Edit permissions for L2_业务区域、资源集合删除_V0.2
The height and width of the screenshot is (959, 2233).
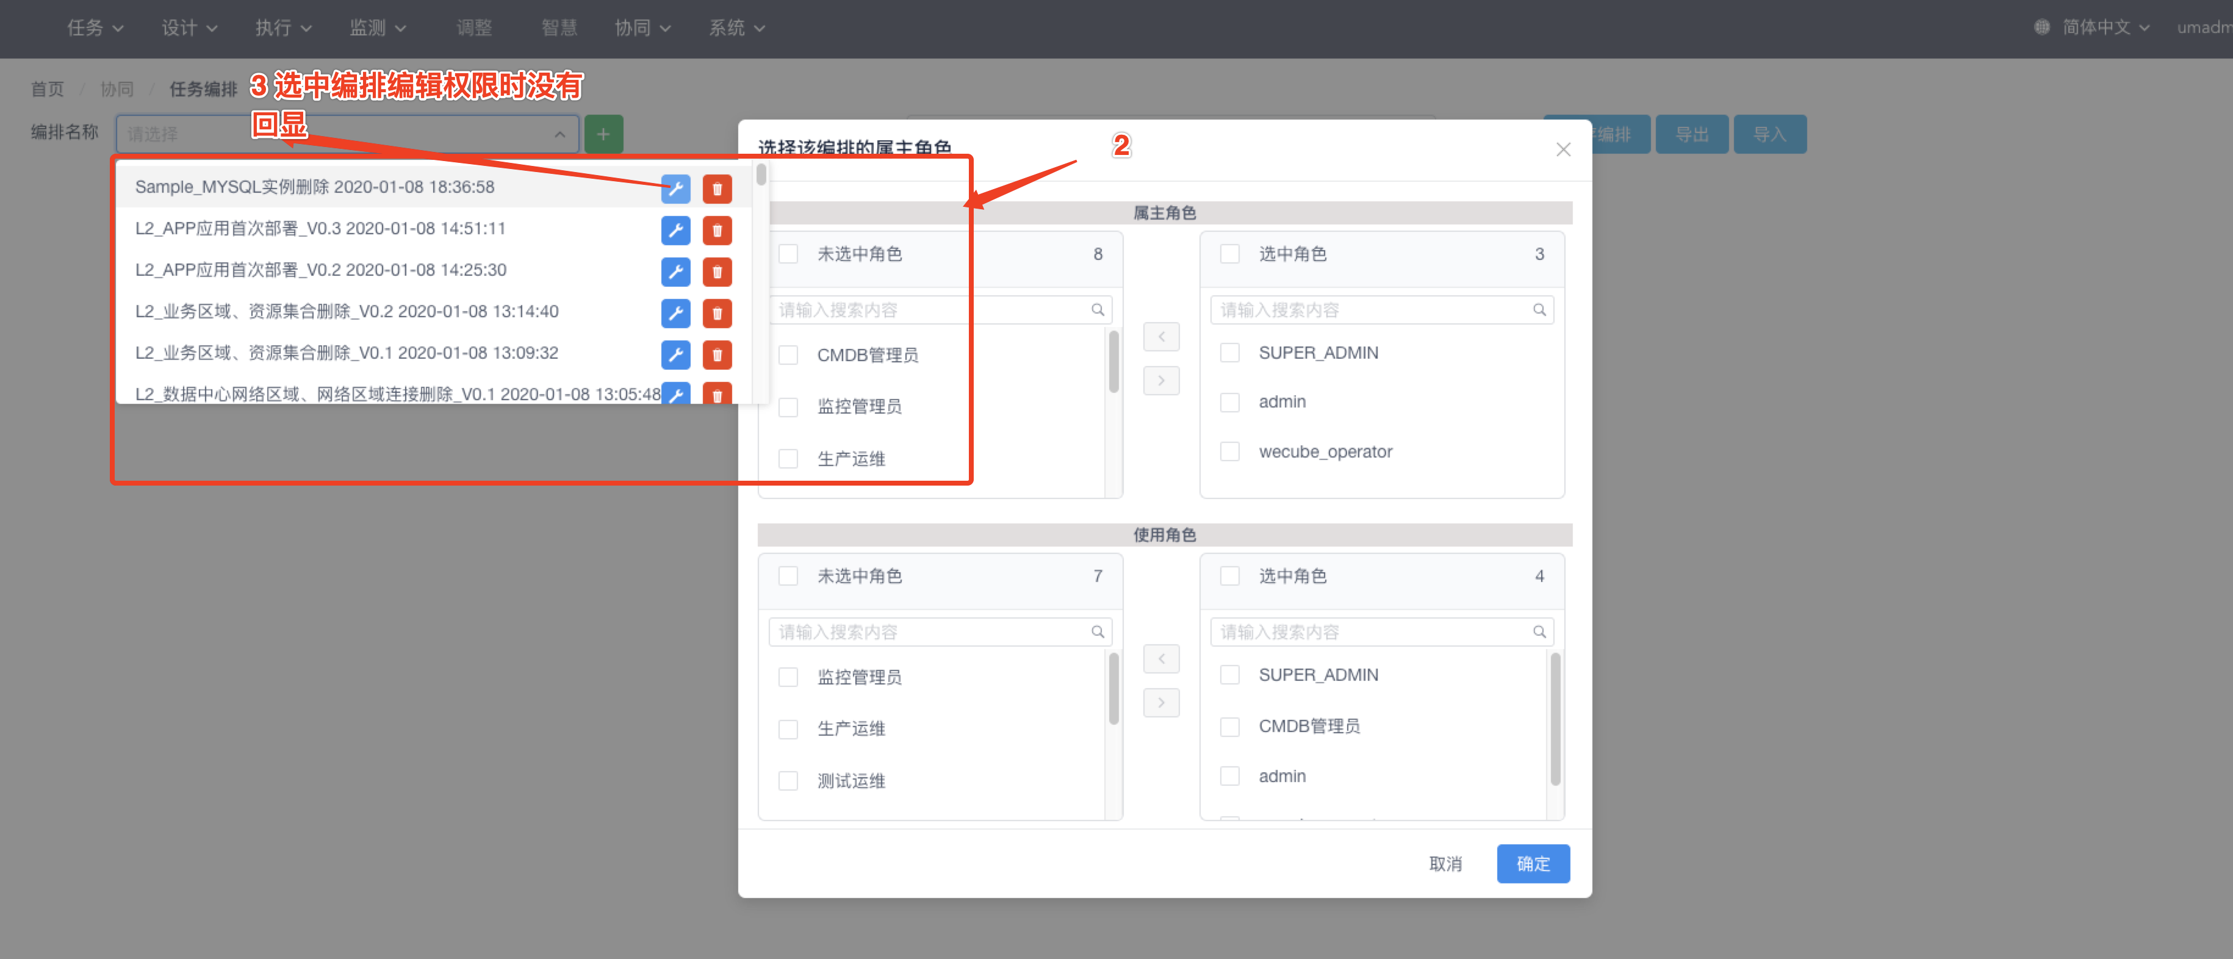(675, 313)
